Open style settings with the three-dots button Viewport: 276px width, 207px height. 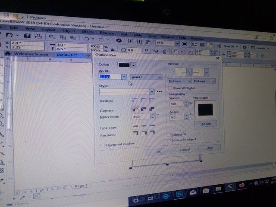point(159,91)
